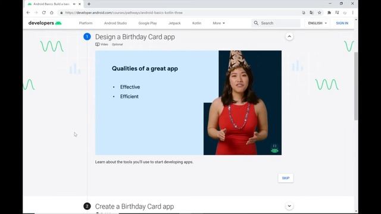Open Google Play navigation item
This screenshot has width=381, height=214.
(x=148, y=23)
